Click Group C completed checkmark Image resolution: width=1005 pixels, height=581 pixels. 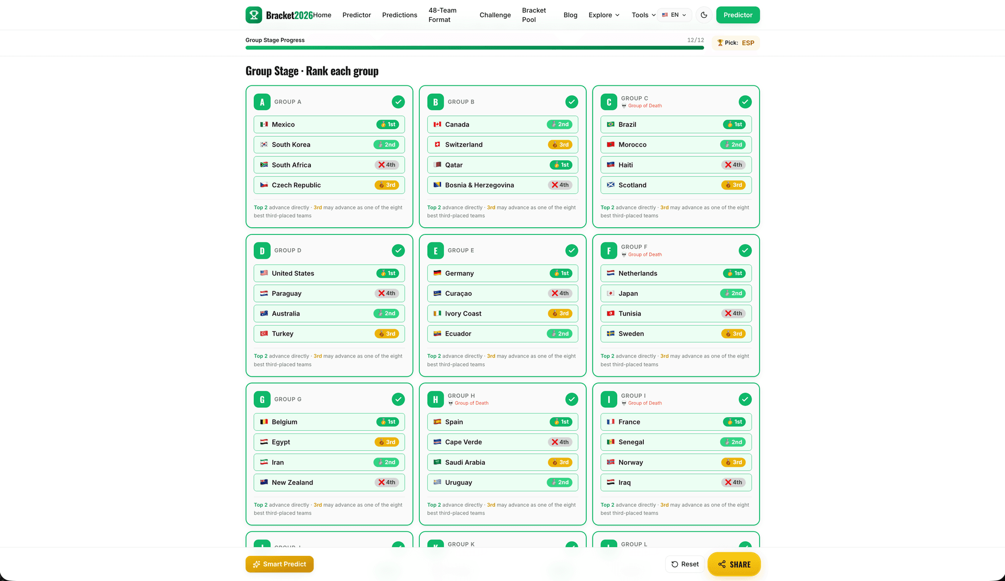(745, 102)
